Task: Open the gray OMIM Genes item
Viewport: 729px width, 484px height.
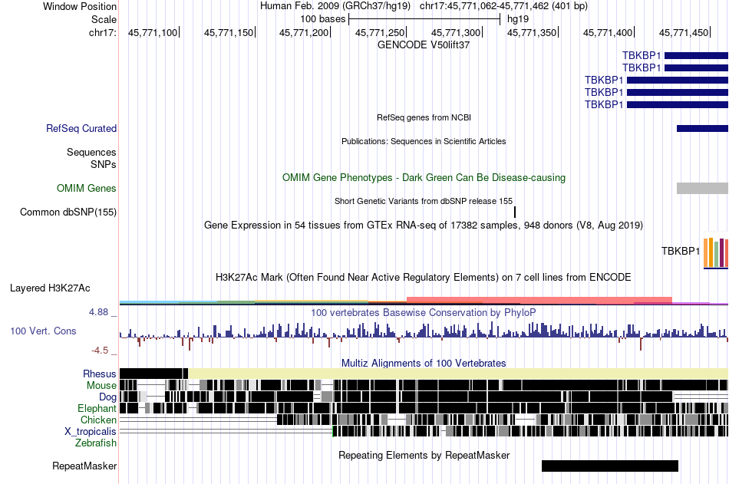Action: [702, 188]
